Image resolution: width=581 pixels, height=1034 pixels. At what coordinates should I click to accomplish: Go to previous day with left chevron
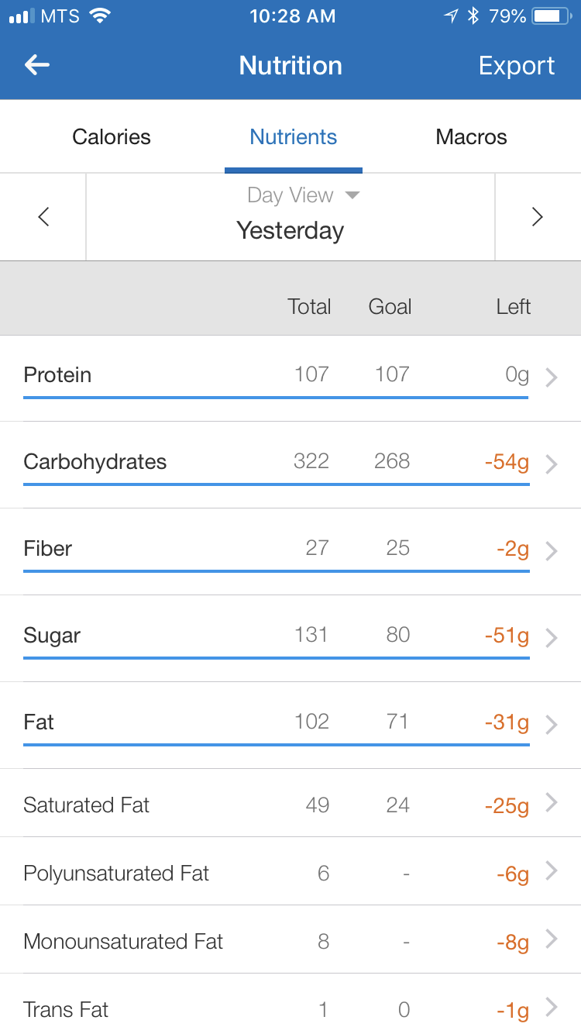[43, 217]
